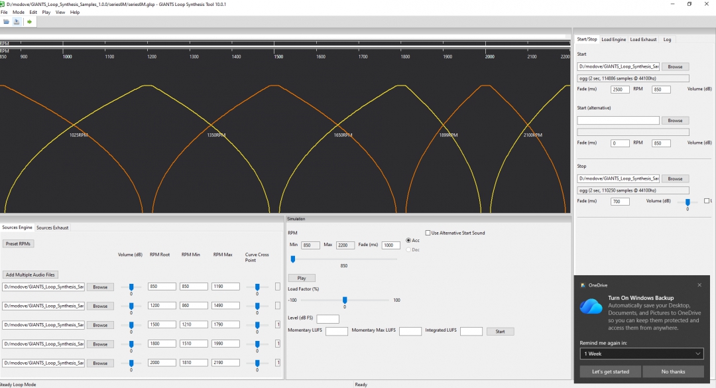
Task: Open the File menu
Action: click(4, 13)
